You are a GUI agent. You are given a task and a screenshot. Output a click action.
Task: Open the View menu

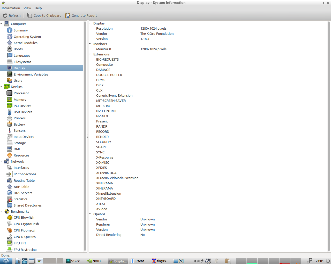27,8
